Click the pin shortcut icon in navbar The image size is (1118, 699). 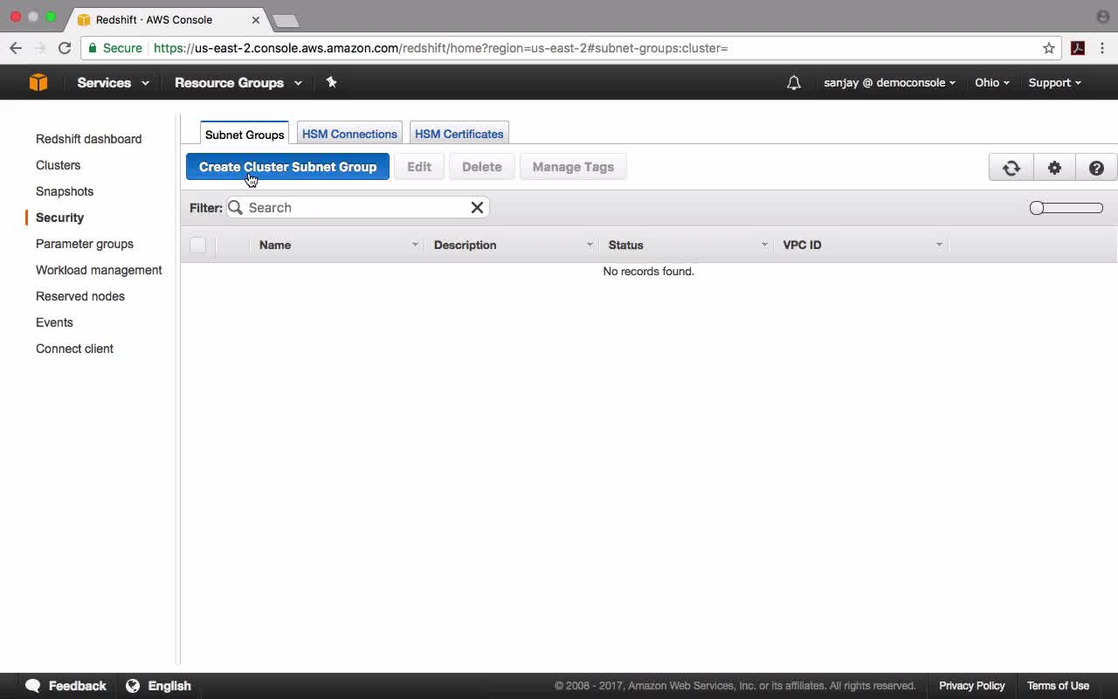point(331,82)
